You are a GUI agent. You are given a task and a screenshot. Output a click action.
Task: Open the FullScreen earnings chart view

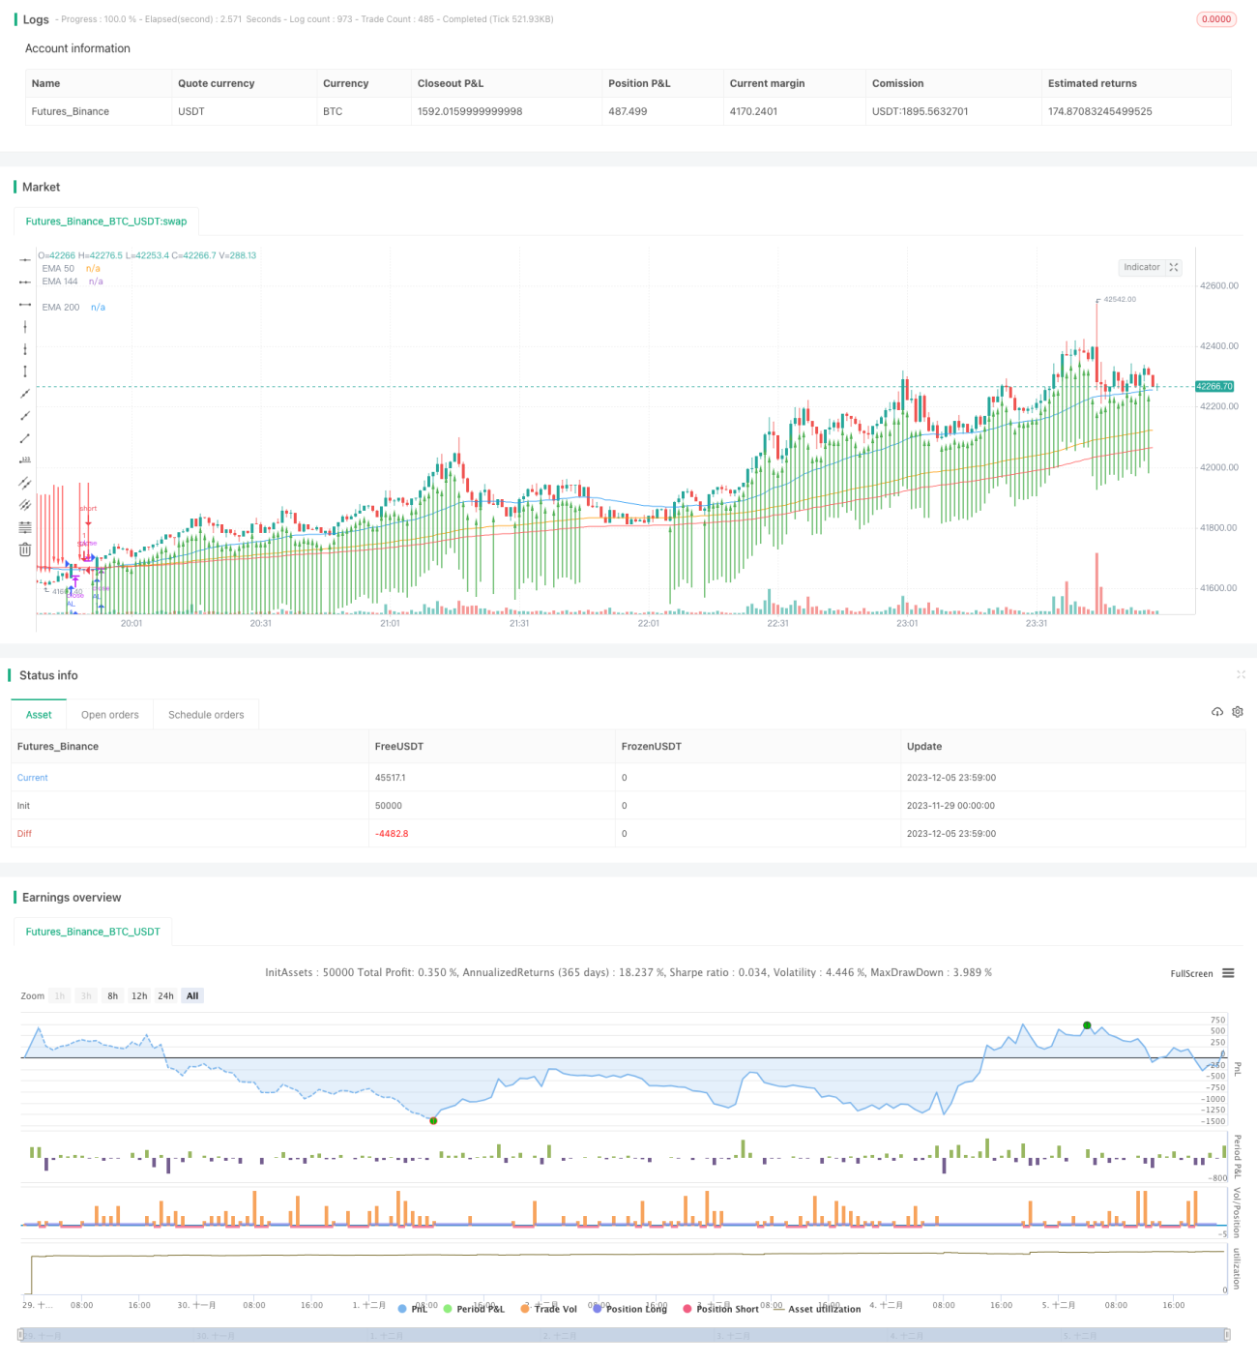pos(1191,974)
